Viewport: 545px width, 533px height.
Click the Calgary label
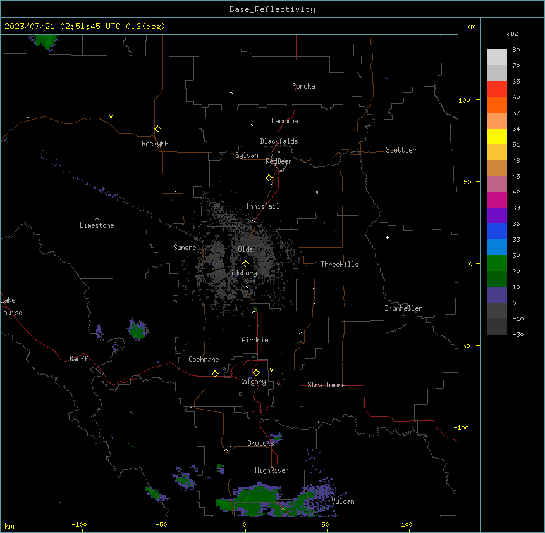tap(252, 382)
